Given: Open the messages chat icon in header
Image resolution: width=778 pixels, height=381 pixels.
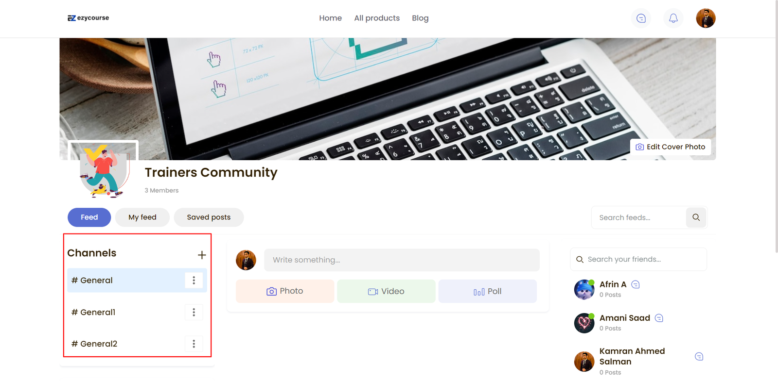Looking at the screenshot, I should coord(641,18).
